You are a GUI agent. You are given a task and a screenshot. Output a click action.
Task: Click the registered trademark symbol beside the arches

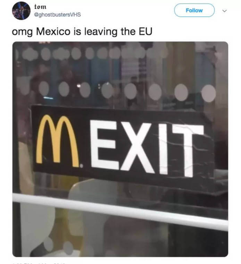(x=81, y=166)
